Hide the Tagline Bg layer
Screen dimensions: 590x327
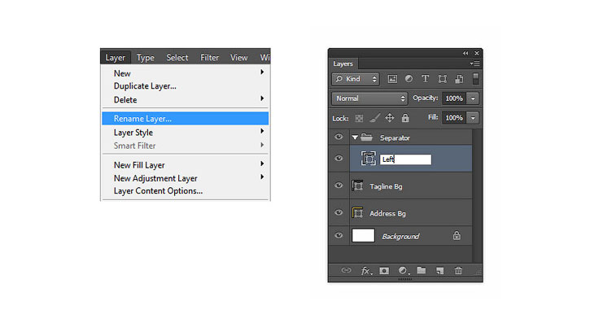339,185
